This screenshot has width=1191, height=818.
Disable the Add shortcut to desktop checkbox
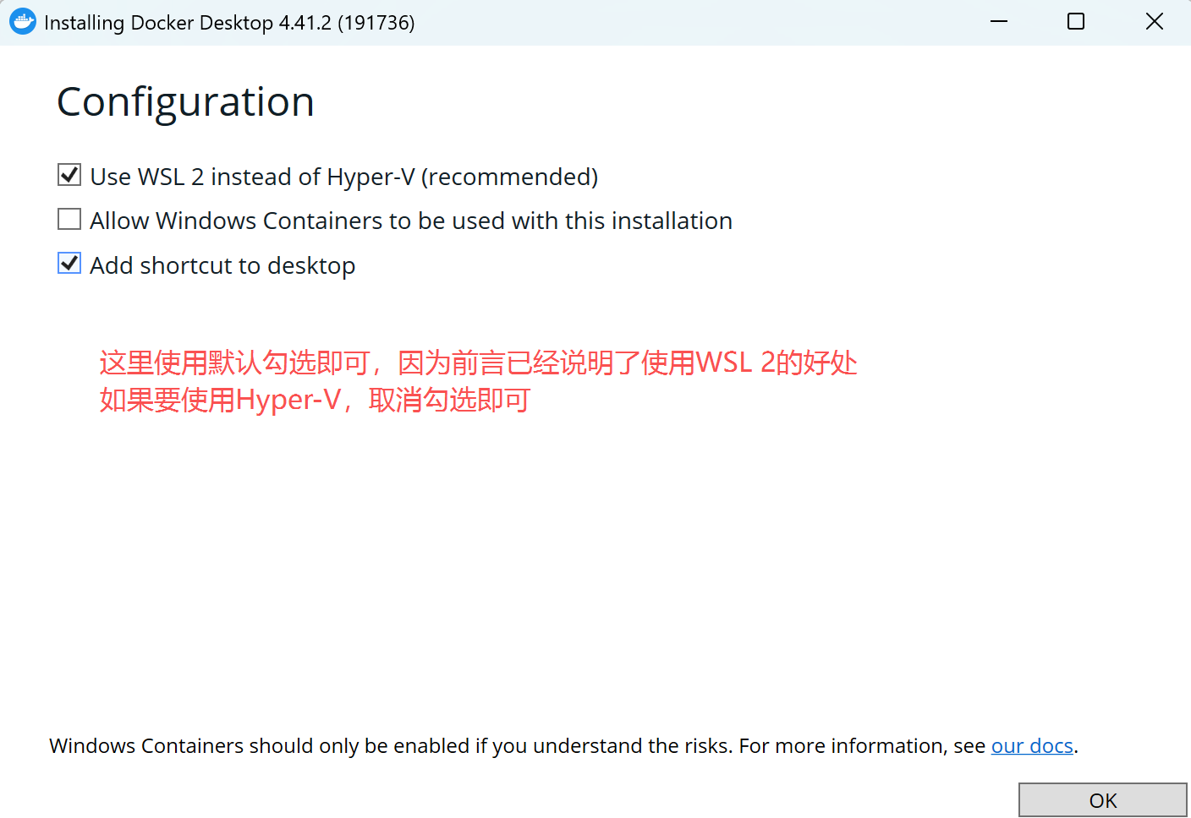[x=69, y=264]
